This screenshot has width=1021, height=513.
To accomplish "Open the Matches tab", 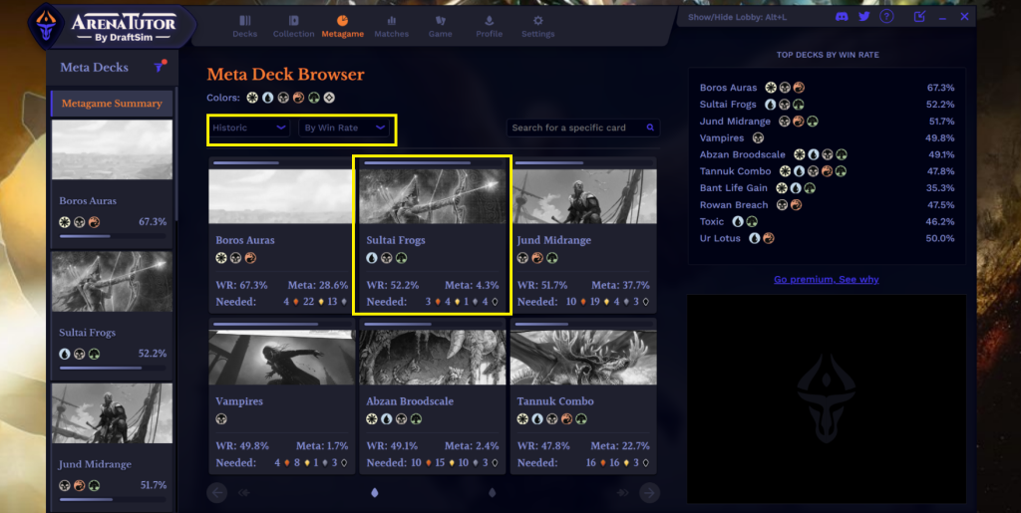I will [x=391, y=26].
